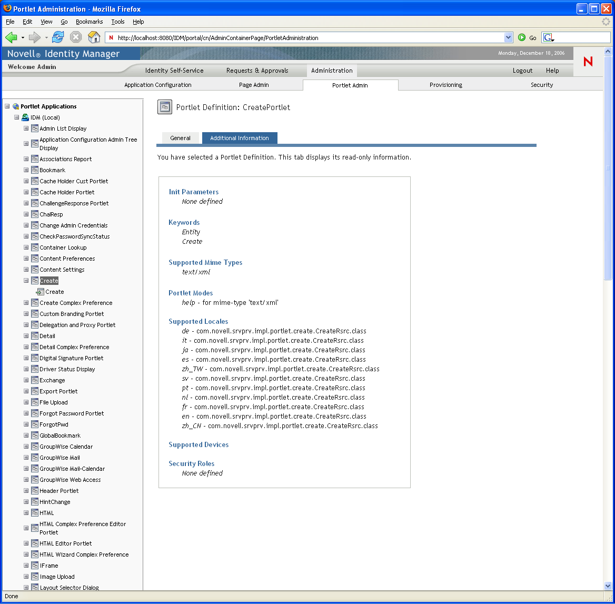Open the Application Configuration tab
The width and height of the screenshot is (615, 604).
(157, 85)
